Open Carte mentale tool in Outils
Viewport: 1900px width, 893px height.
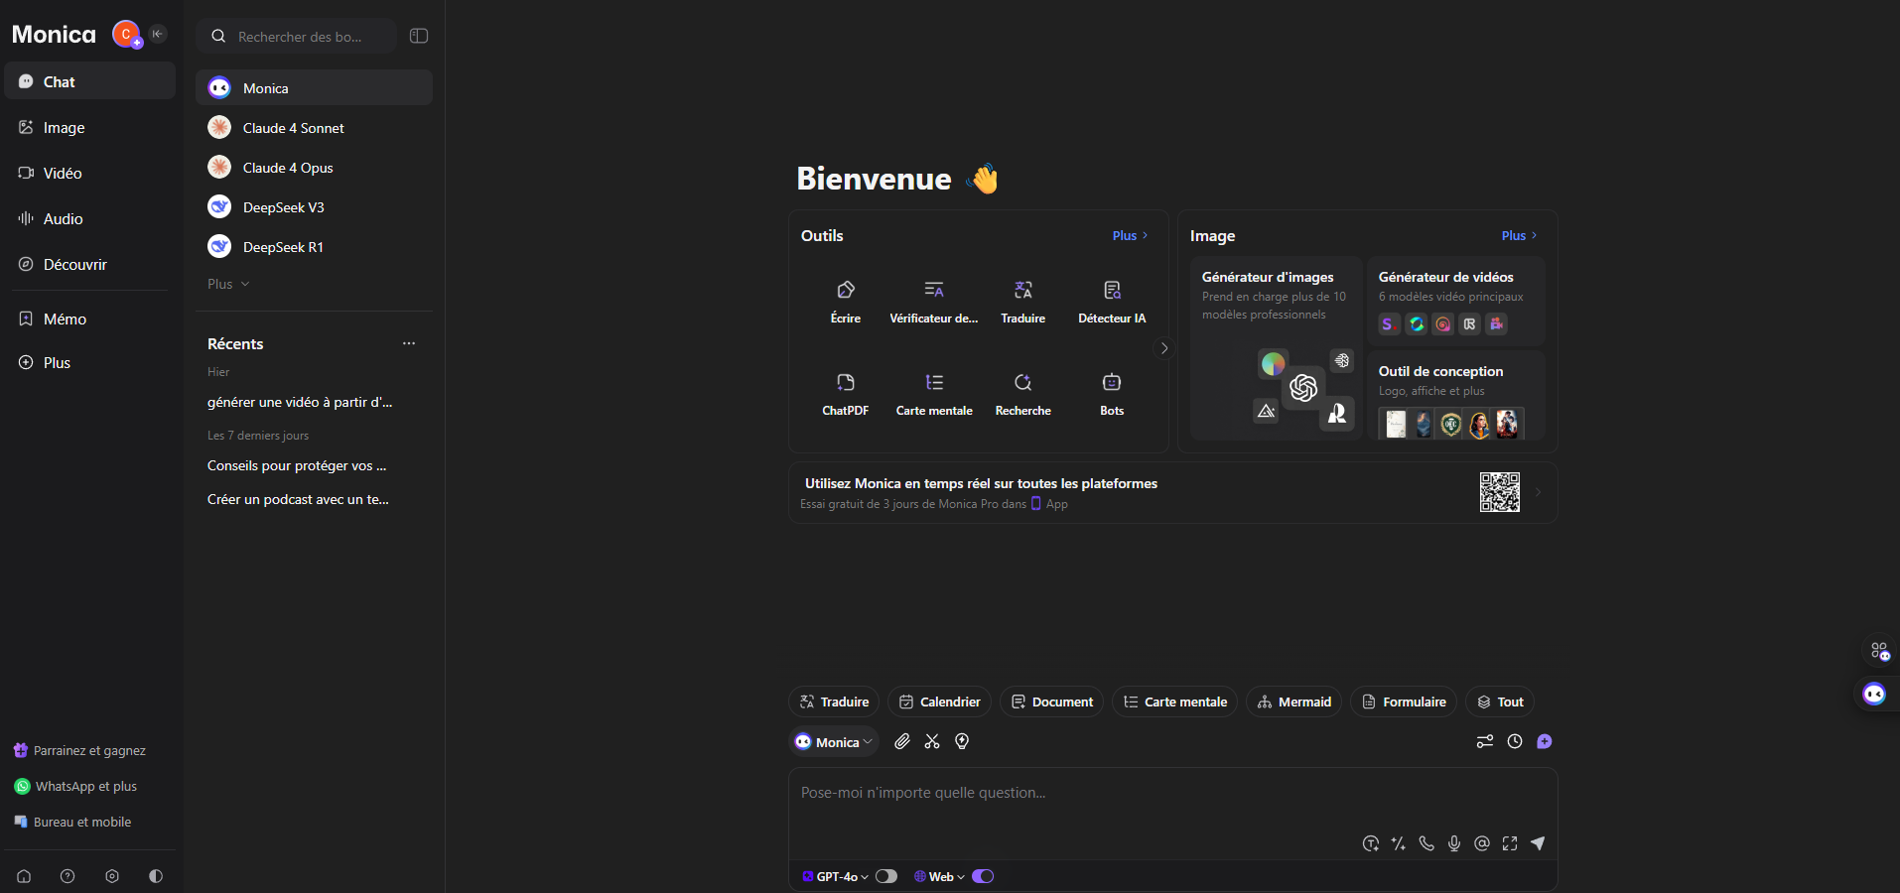point(933,394)
